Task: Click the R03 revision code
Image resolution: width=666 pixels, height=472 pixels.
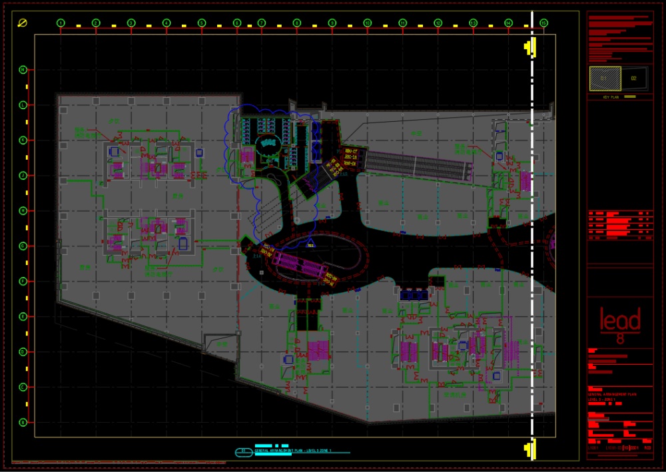Action: [648, 448]
